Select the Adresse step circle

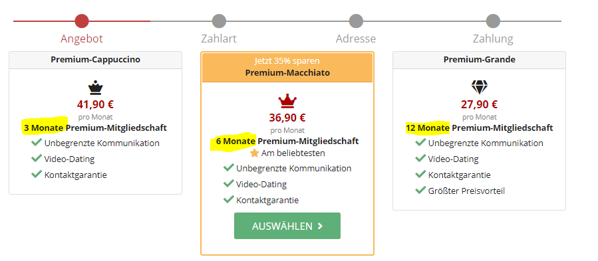coord(356,21)
